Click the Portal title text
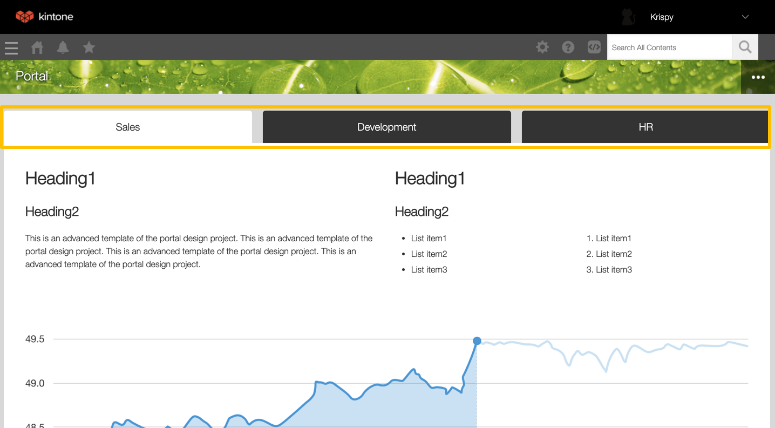The width and height of the screenshot is (775, 428). tap(32, 76)
